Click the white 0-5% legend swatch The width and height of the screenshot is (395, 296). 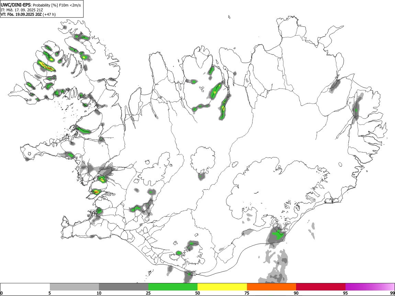click(x=25, y=287)
